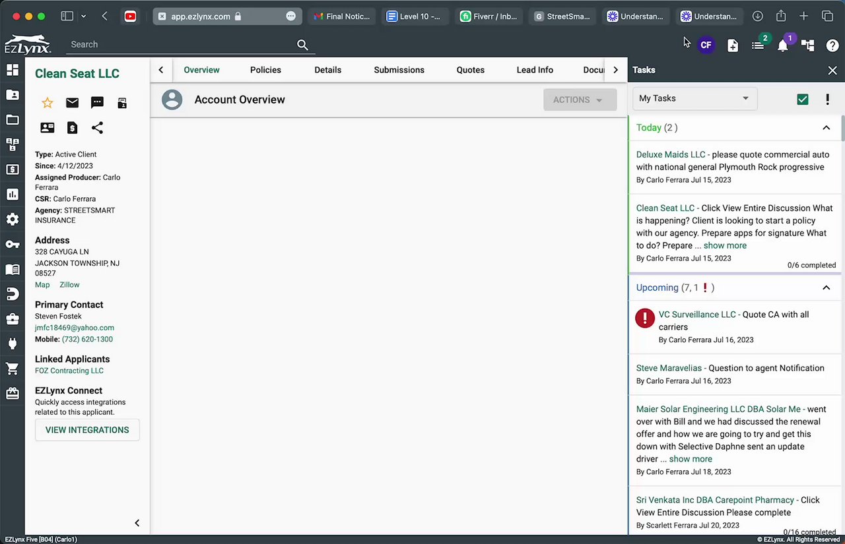Viewport: 845px width, 544px height.
Task: Open notifications bell icon
Action: [x=783, y=45]
